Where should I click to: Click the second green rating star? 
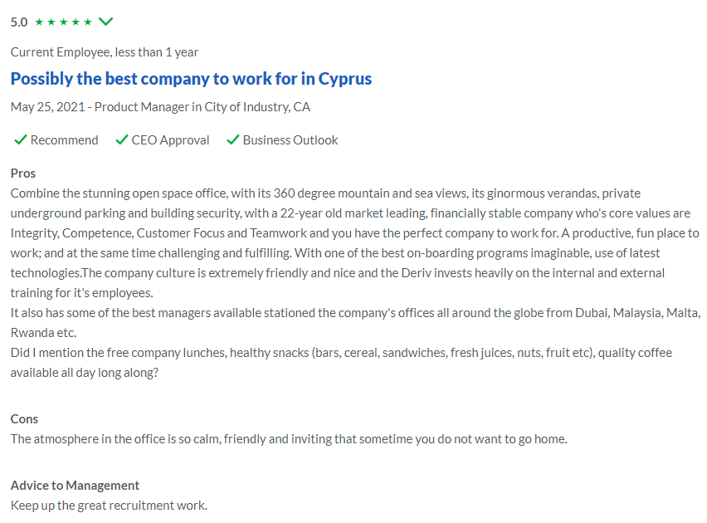[51, 22]
